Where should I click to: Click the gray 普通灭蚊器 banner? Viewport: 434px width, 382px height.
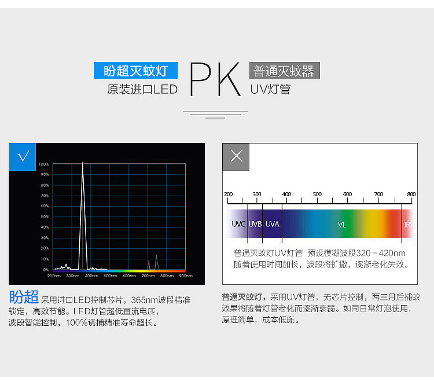click(285, 71)
